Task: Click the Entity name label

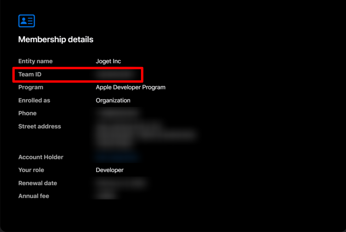Action: point(36,61)
